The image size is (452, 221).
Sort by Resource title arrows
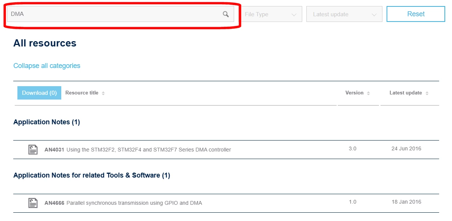[x=103, y=93]
